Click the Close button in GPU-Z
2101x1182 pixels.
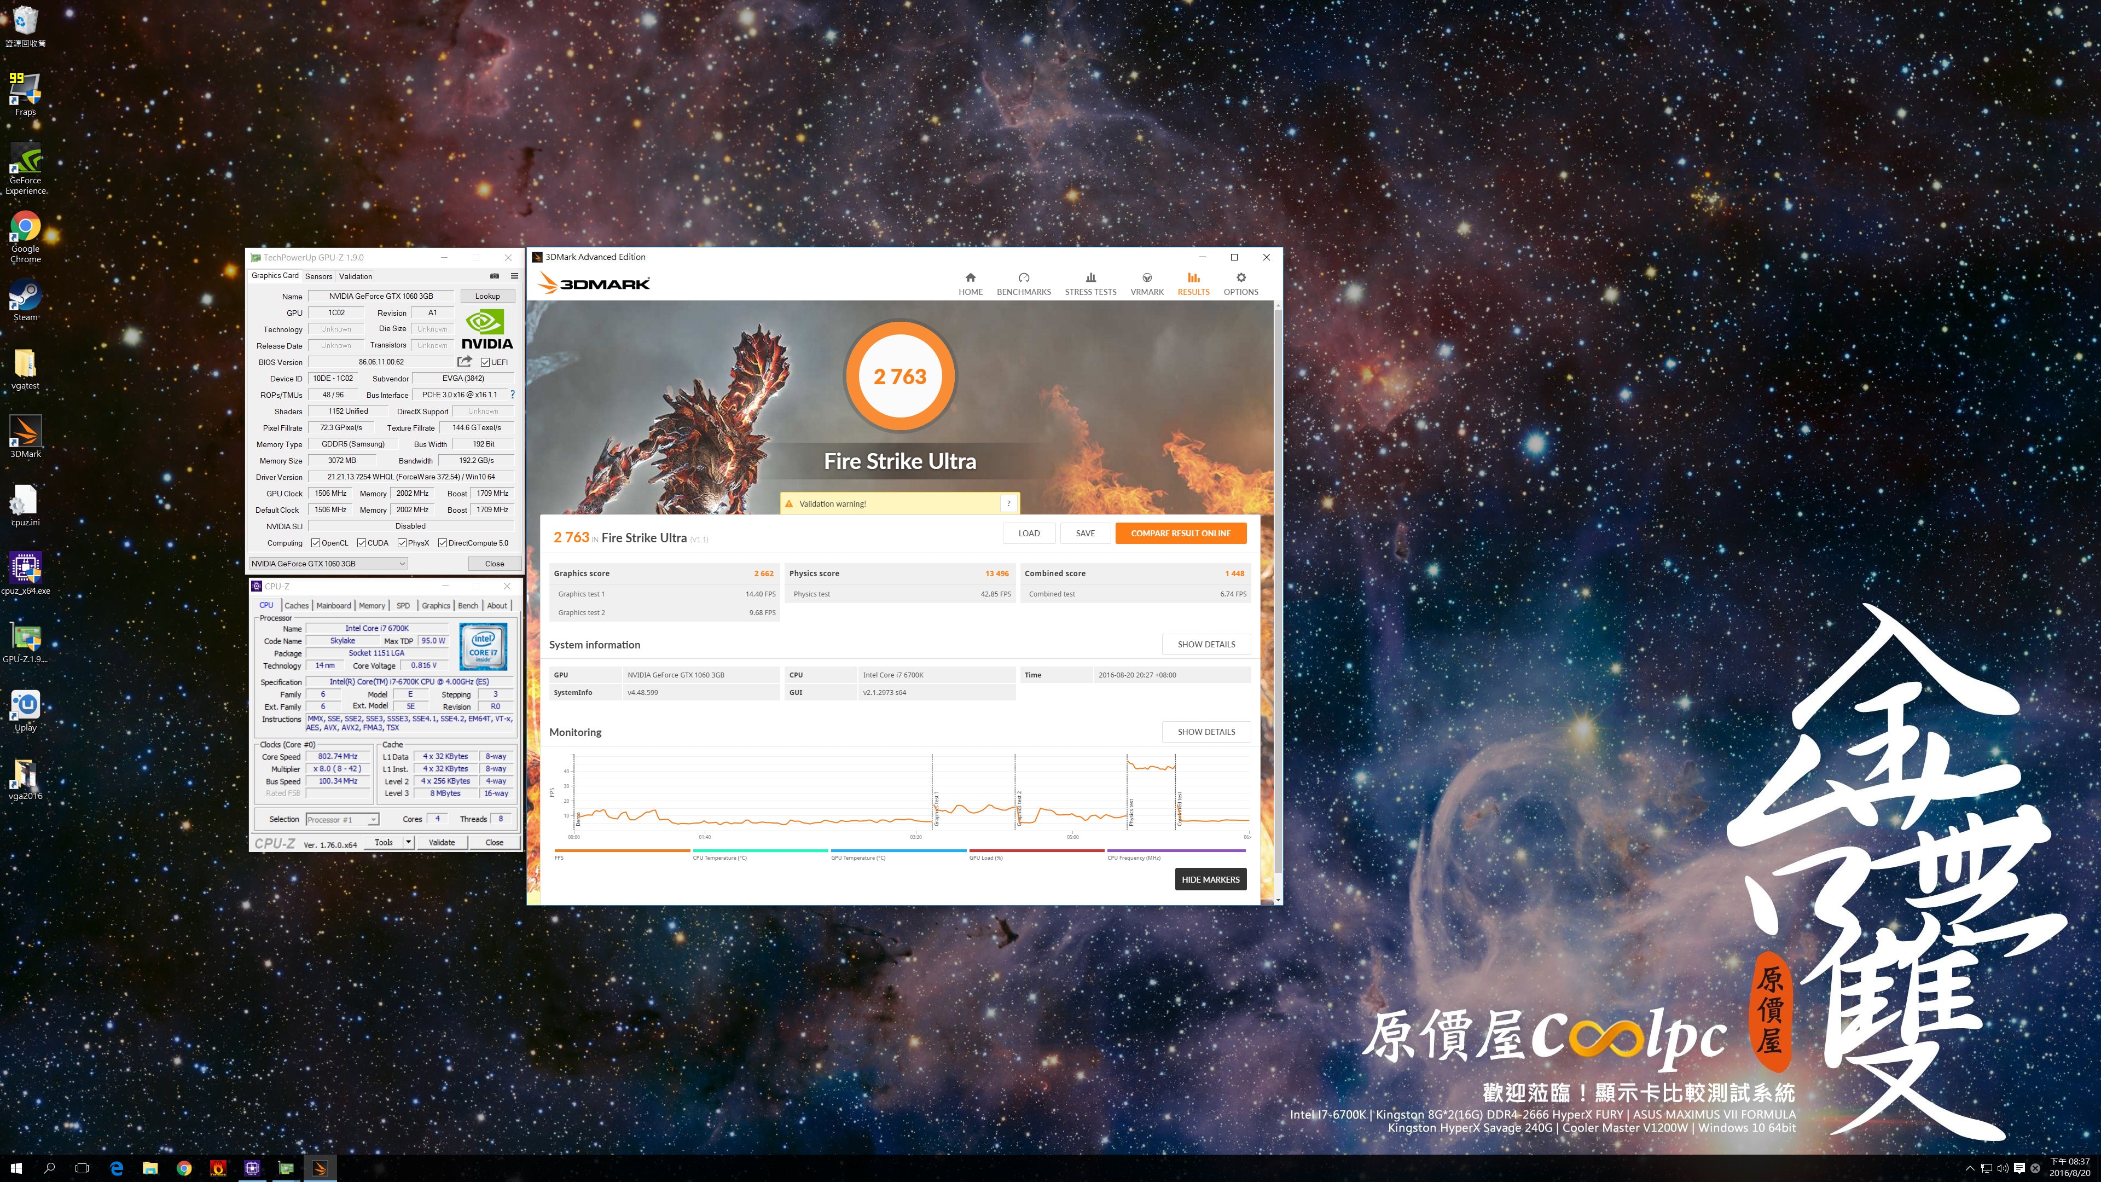(x=494, y=564)
